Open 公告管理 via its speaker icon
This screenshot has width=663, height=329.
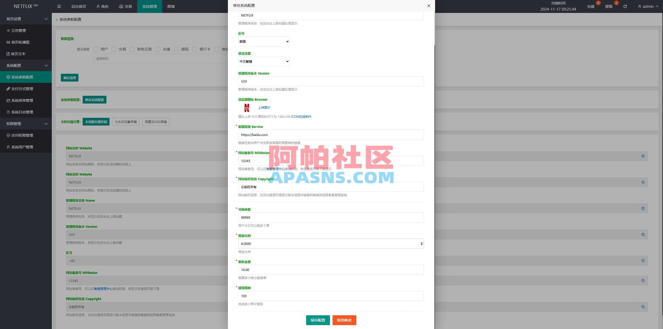pyautogui.click(x=8, y=30)
